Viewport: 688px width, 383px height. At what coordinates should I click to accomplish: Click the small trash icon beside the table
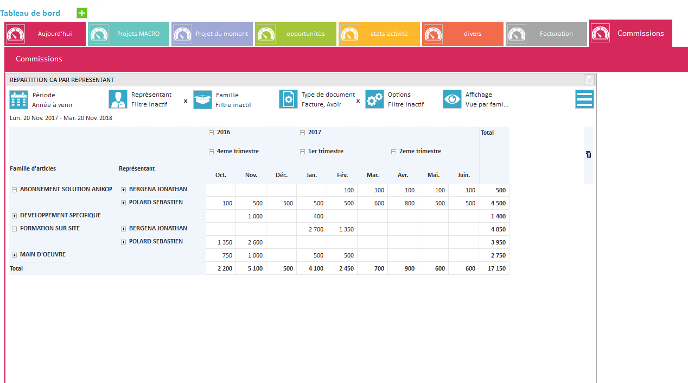(x=589, y=154)
